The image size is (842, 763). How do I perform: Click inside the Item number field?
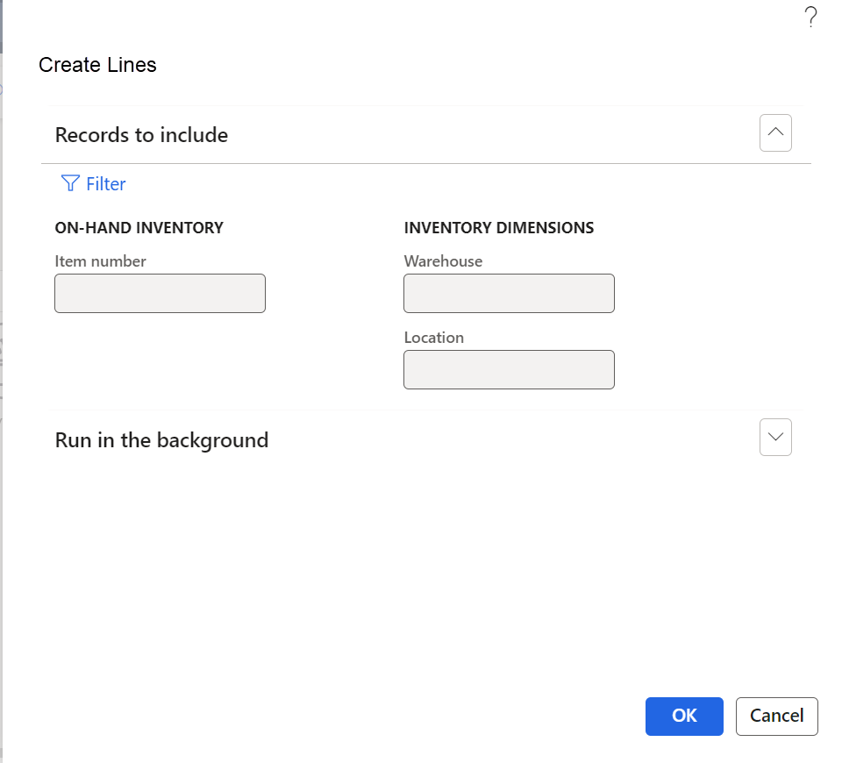tap(160, 293)
